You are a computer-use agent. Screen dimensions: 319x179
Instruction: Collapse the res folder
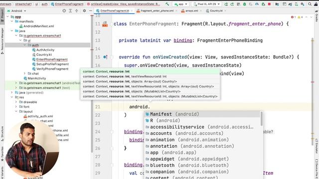(x=12, y=97)
